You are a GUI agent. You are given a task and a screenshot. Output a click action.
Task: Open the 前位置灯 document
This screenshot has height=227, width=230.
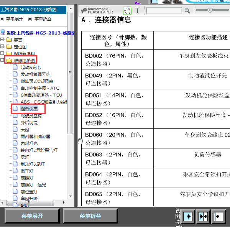(x=29, y=192)
